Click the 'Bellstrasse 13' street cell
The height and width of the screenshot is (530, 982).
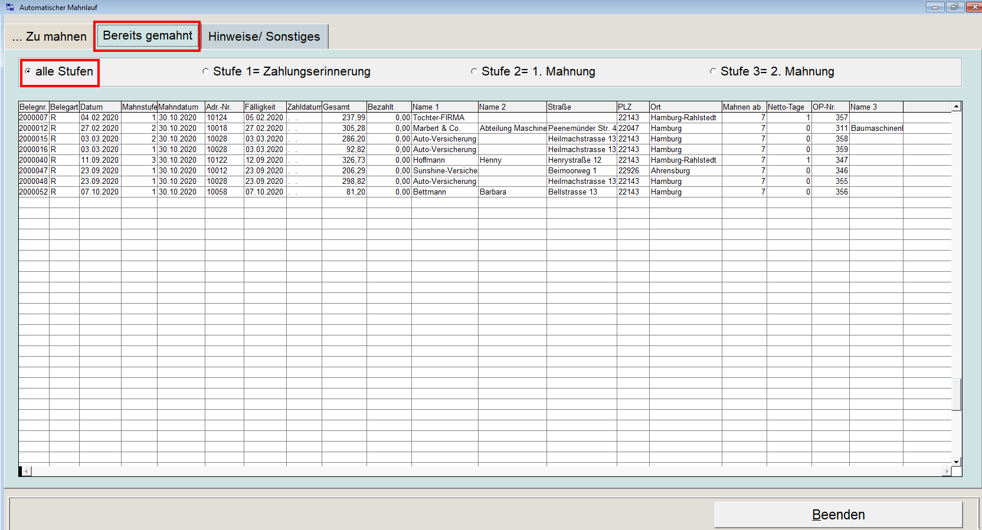click(x=582, y=192)
